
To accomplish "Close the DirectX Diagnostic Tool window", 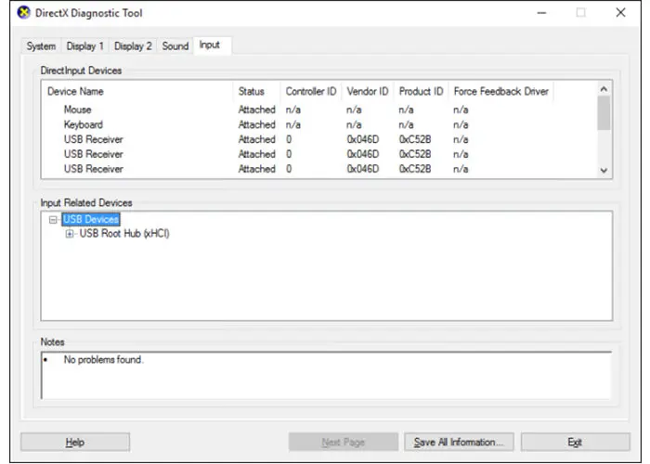I will click(620, 13).
